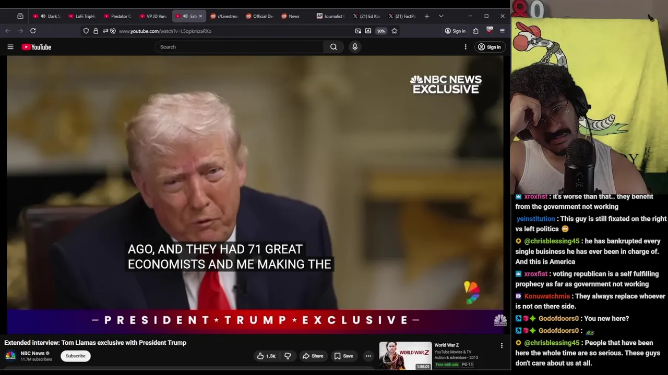
Task: Open the World War Z movie thumbnail
Action: (405, 355)
